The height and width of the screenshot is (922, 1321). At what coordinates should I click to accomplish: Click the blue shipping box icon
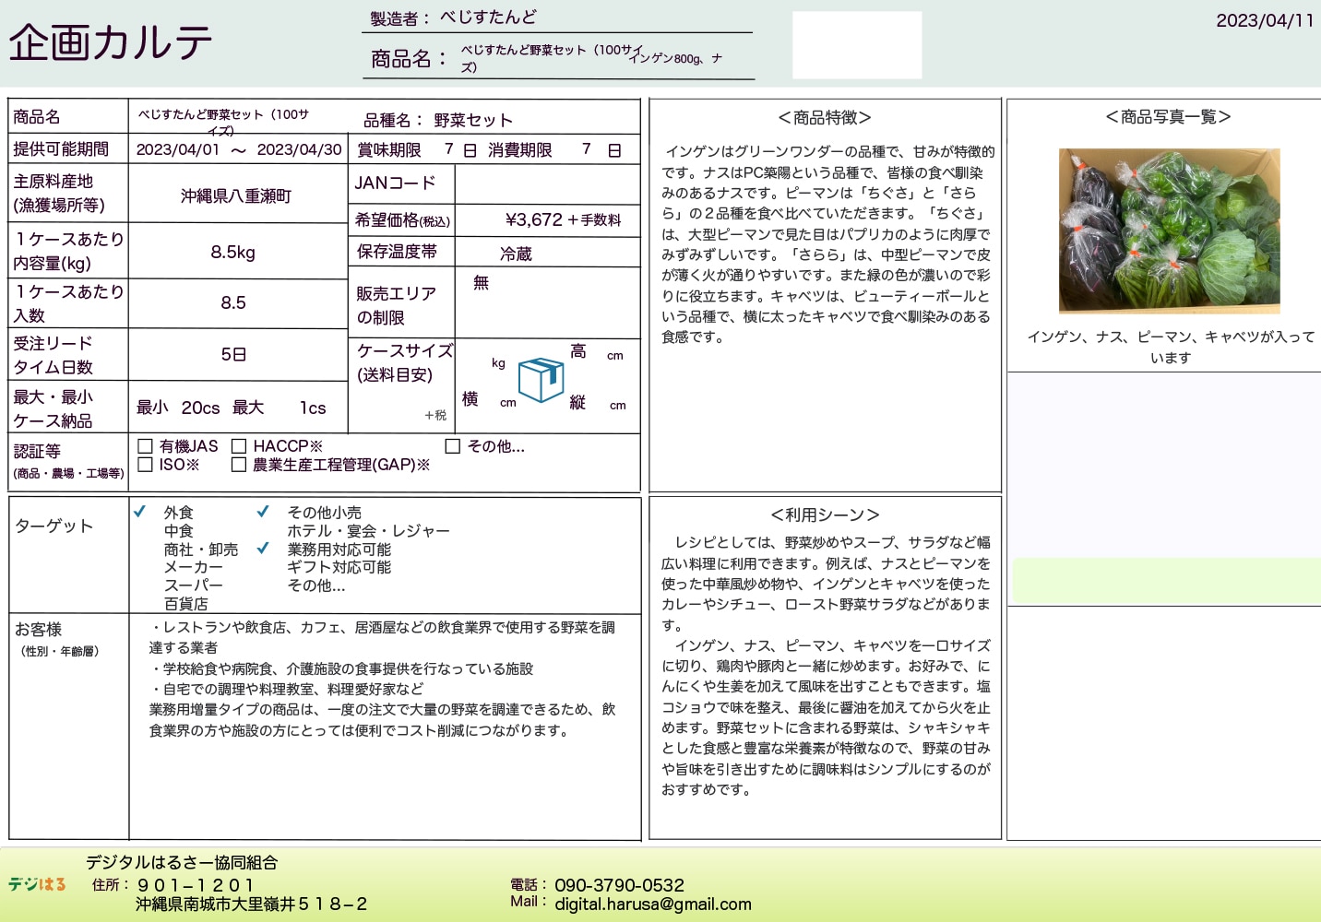[x=541, y=379]
